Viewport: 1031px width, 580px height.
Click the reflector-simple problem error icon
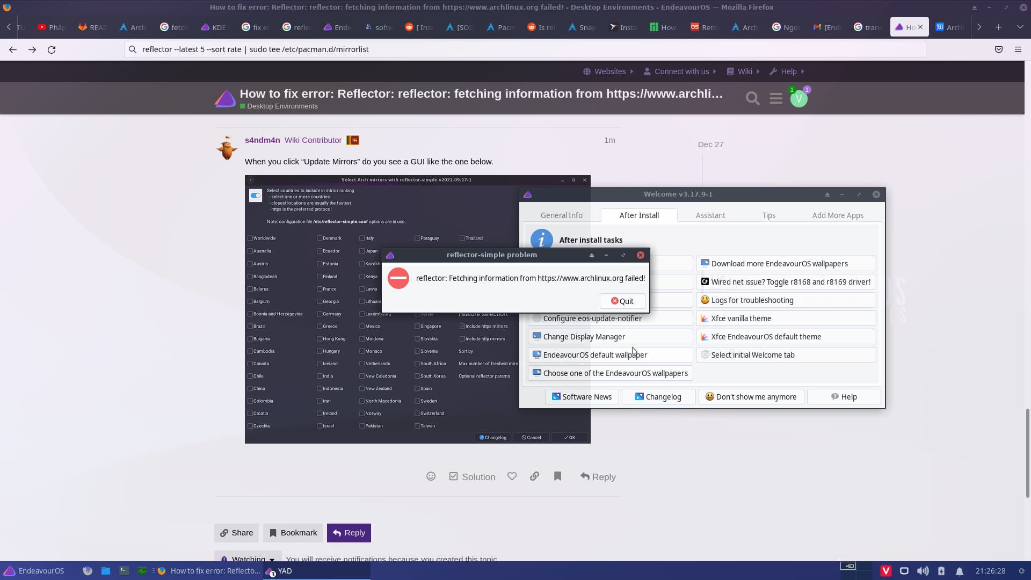point(398,278)
